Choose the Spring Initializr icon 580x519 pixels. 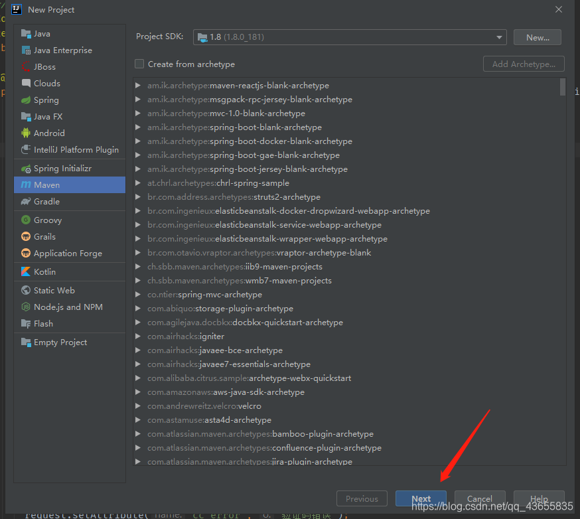(26, 169)
